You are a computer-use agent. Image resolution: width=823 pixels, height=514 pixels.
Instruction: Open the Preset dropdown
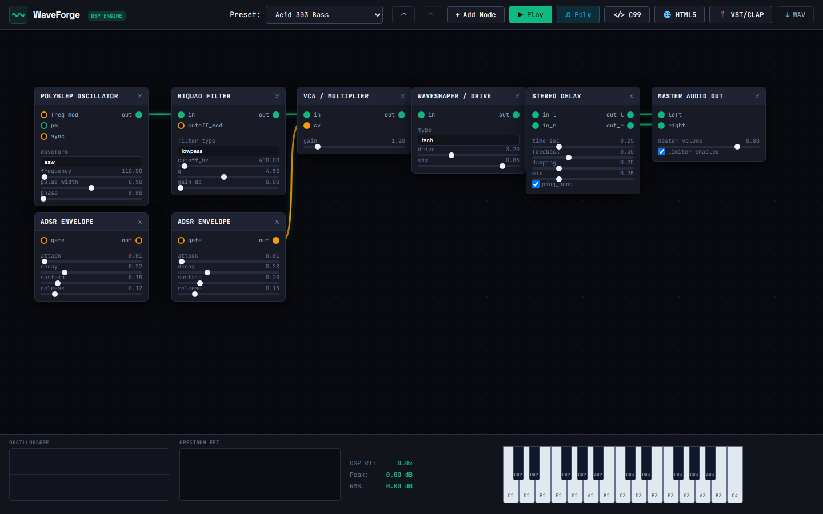point(324,15)
